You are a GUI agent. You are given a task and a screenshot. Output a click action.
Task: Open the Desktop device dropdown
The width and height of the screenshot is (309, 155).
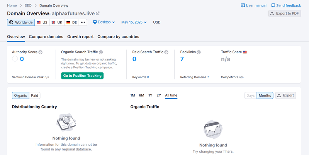coord(104,22)
